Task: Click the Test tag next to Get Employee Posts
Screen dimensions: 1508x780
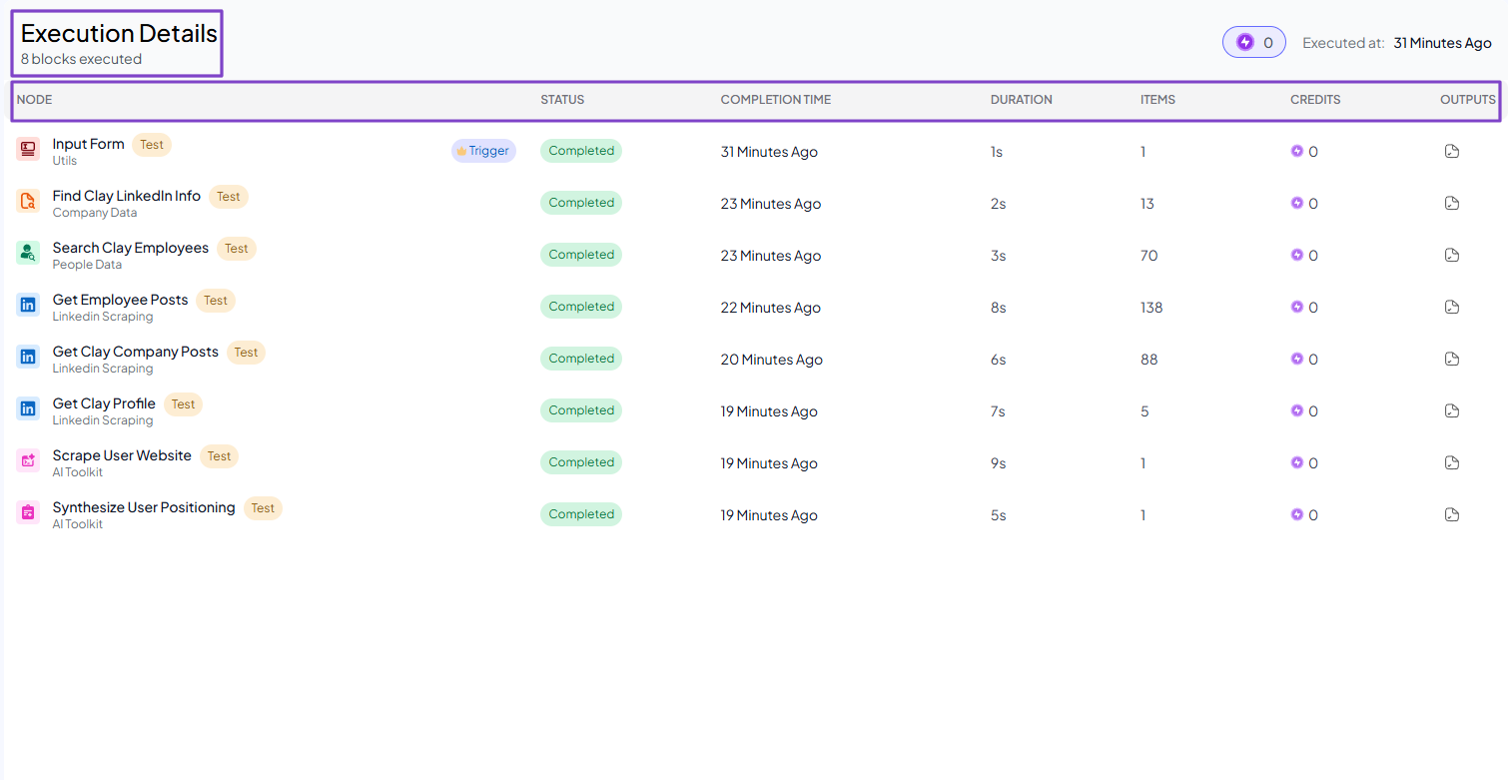Action: tap(216, 301)
